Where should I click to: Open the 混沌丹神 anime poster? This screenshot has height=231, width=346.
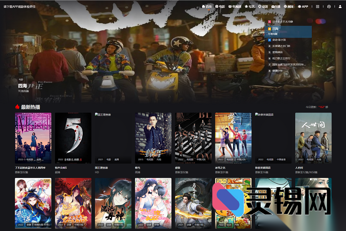click(113, 203)
